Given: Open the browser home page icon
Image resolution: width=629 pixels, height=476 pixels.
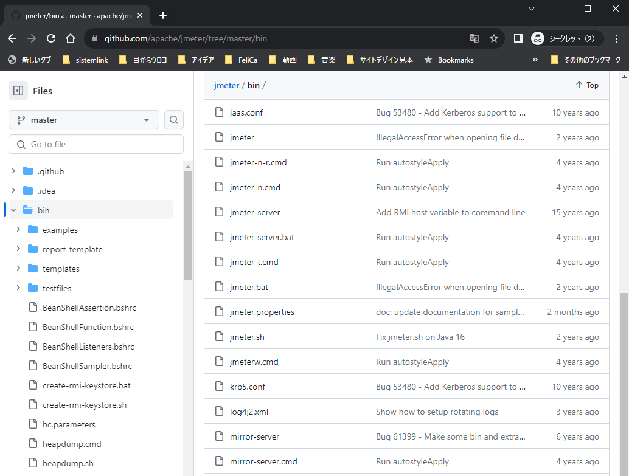Looking at the screenshot, I should (71, 38).
